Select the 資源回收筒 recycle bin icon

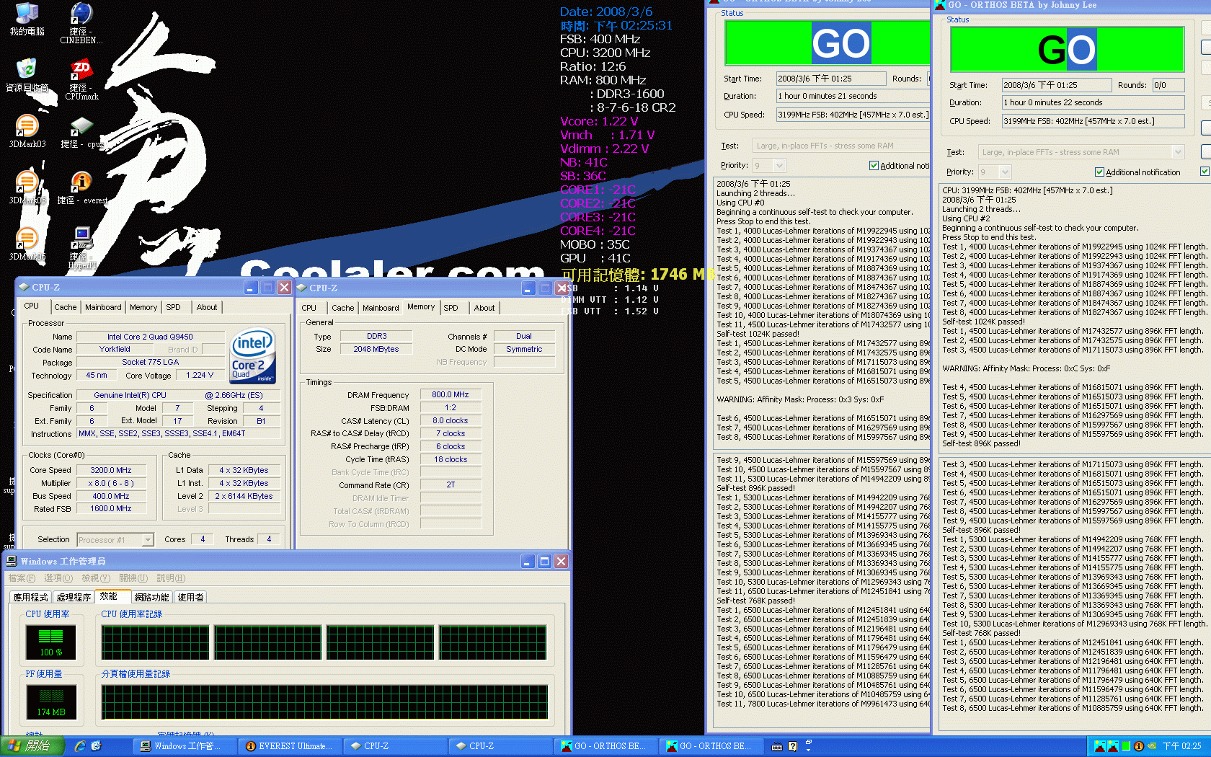coord(27,75)
